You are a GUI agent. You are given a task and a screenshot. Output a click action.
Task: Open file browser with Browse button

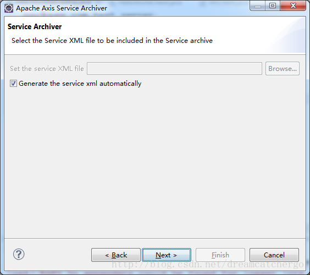tap(283, 68)
